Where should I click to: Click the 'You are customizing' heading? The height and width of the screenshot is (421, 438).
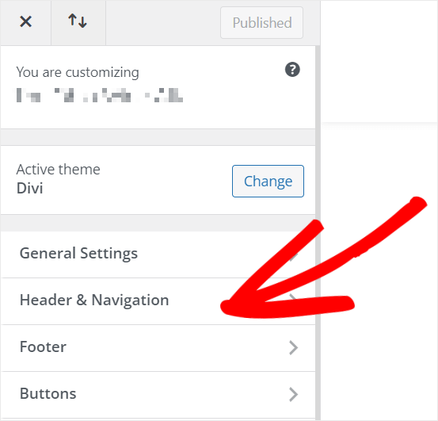pyautogui.click(x=78, y=72)
